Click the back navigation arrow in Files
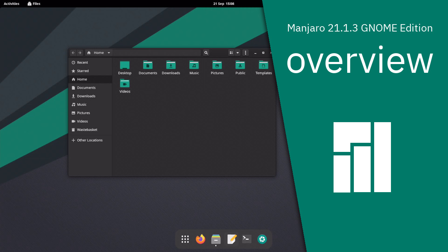 coord(73,52)
